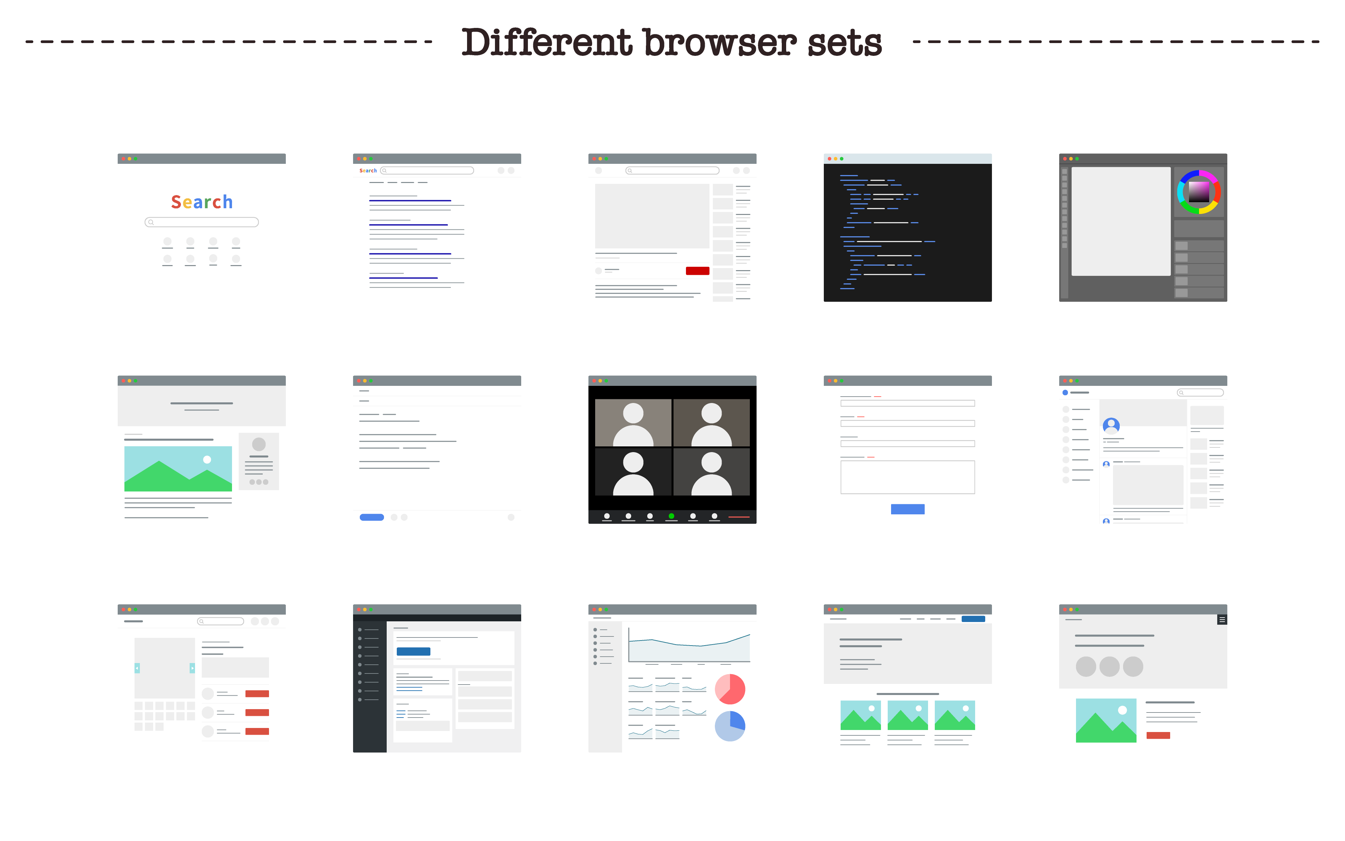Screen dimensions: 1345x841
Task: Click the red leave control in the video call toolbar
Action: (739, 517)
